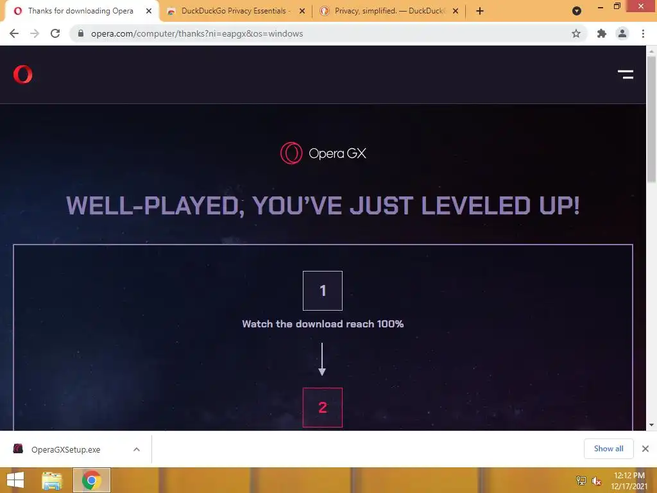This screenshot has height=493, width=657.
Task: Open the taskbar clock showing 12:12 PM
Action: (x=629, y=481)
